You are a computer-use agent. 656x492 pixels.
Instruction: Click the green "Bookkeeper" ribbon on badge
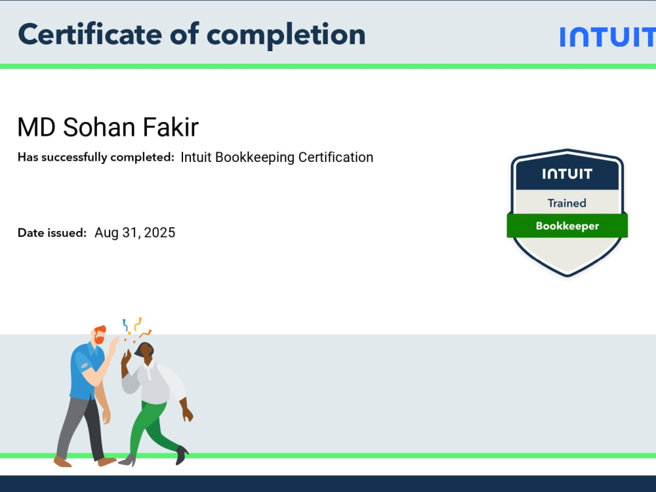(567, 226)
